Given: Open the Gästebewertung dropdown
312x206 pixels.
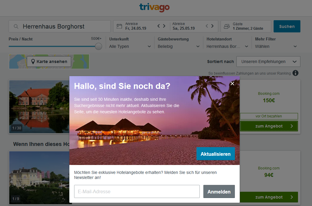Looking at the screenshot, I should coord(179,46).
